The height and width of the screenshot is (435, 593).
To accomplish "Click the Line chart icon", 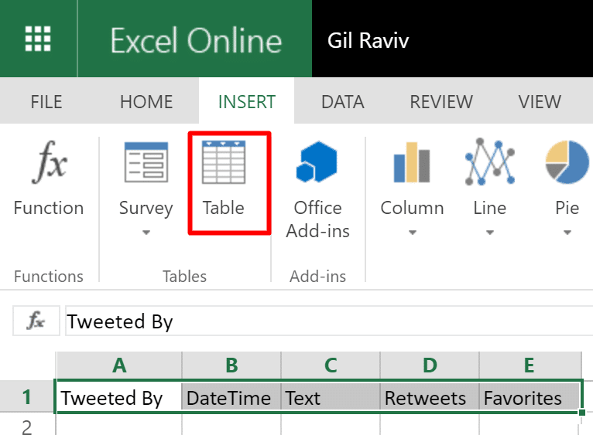I will pos(490,161).
